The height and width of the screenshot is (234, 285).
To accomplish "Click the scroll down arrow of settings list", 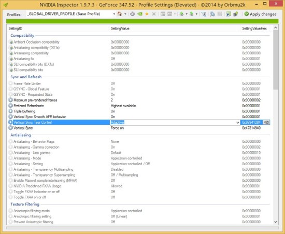I will pyautogui.click(x=275, y=222).
